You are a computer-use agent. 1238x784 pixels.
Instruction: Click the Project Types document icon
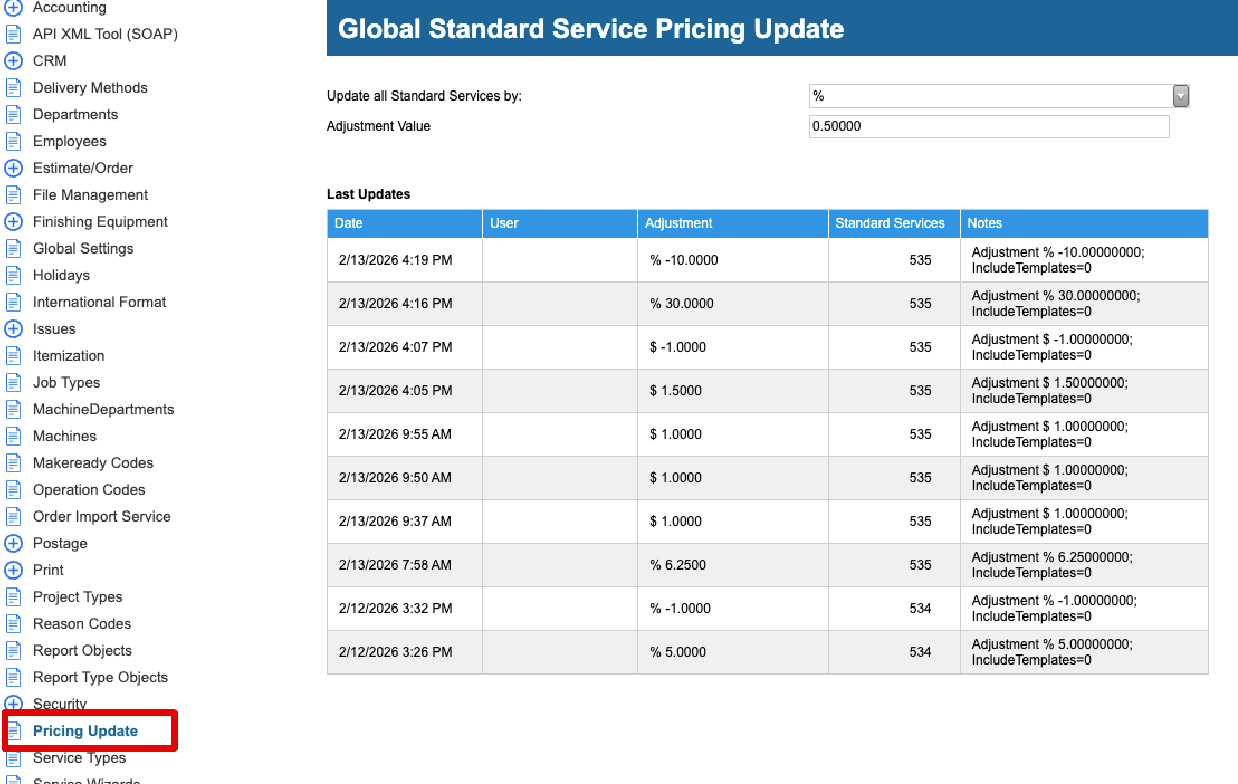(x=13, y=597)
